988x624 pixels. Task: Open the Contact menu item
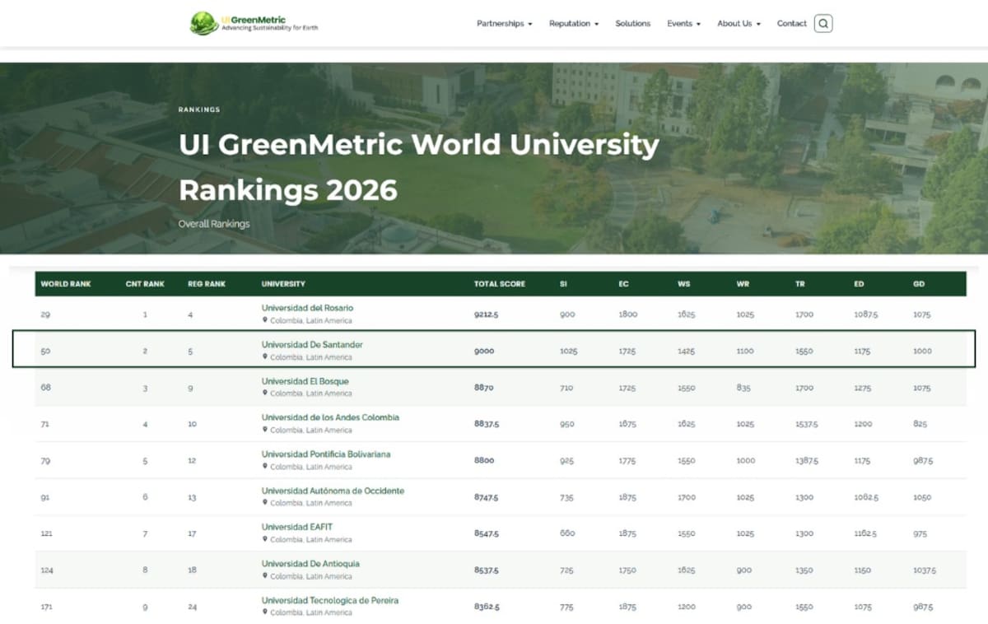(792, 24)
